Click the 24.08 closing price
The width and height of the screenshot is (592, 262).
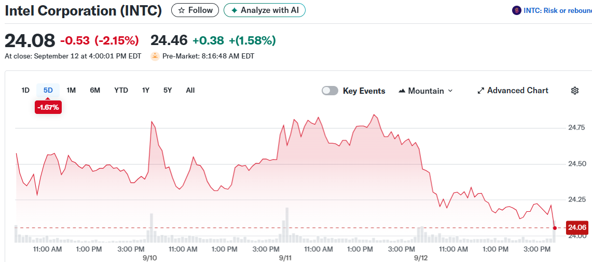(x=30, y=41)
